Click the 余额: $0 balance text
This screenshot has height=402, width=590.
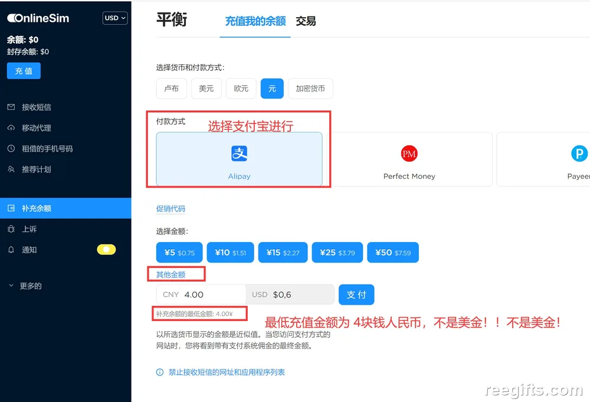(22, 40)
